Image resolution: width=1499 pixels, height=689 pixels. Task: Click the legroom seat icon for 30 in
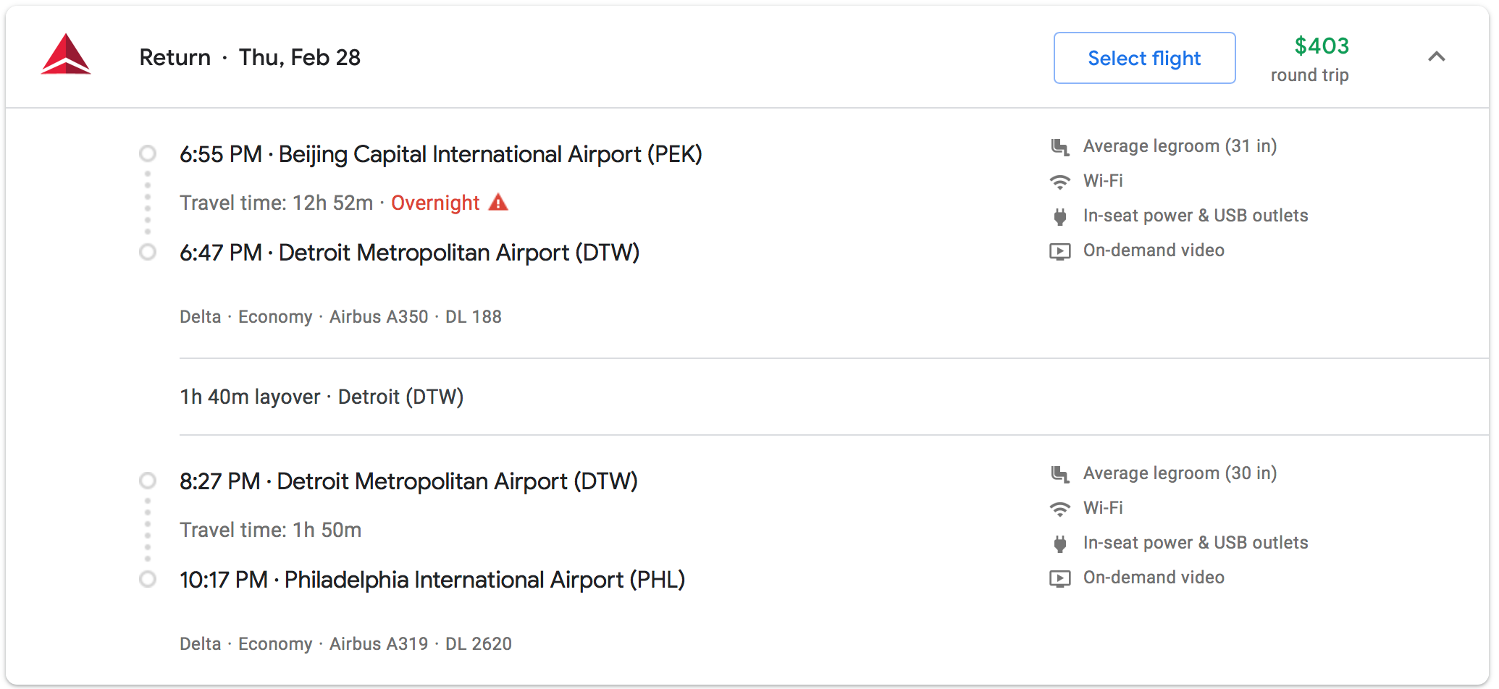[x=1060, y=474]
